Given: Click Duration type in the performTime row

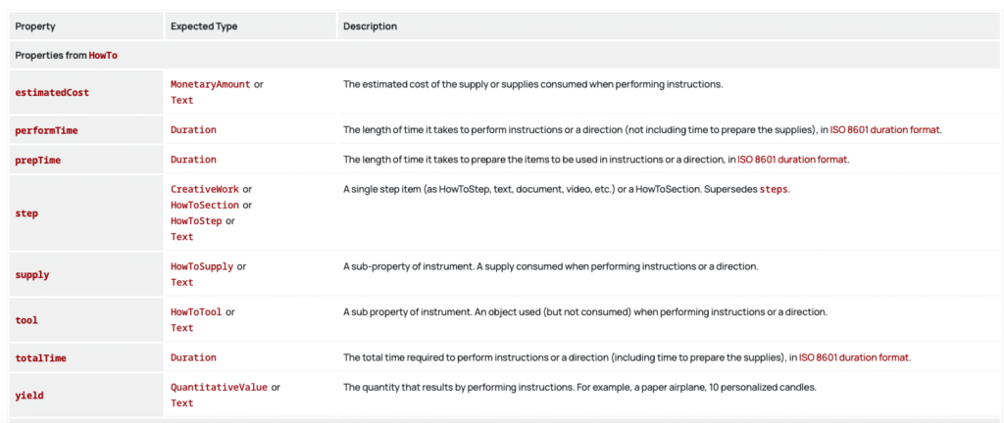Looking at the screenshot, I should (x=193, y=129).
